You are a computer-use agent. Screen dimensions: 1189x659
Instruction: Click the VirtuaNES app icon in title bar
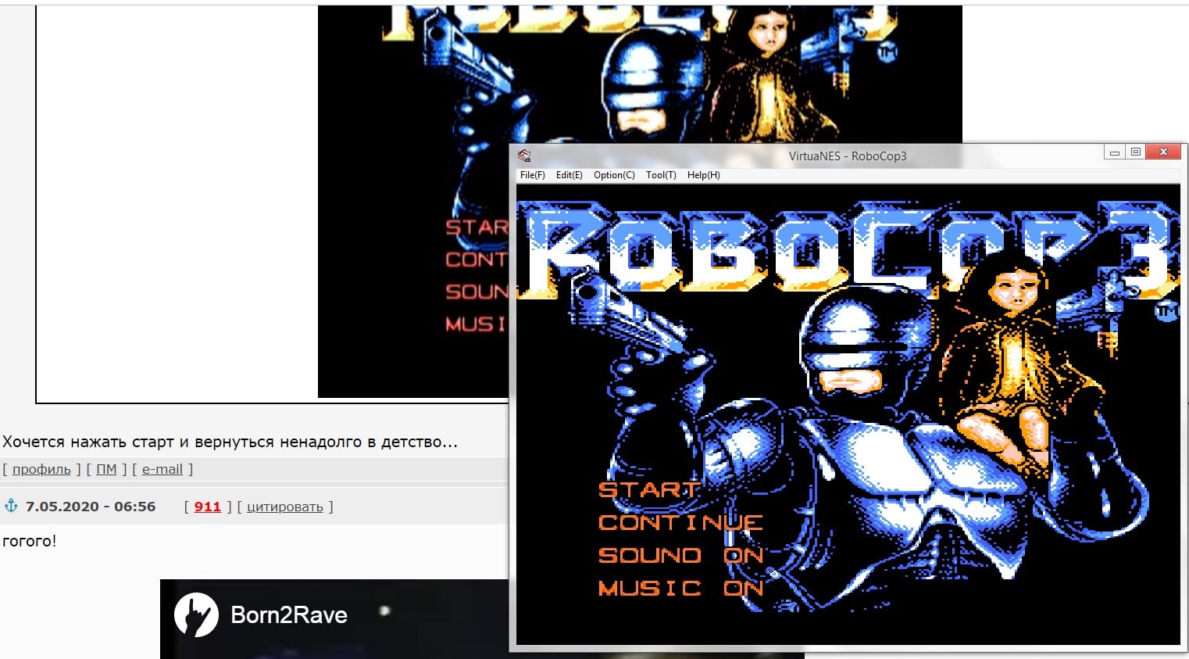point(524,156)
